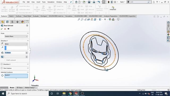Open the Windows Start menu
The image size is (170, 96).
[x=3, y=94]
